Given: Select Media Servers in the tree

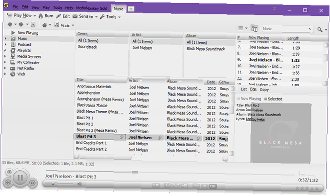Looking at the screenshot, I should [x=29, y=56].
